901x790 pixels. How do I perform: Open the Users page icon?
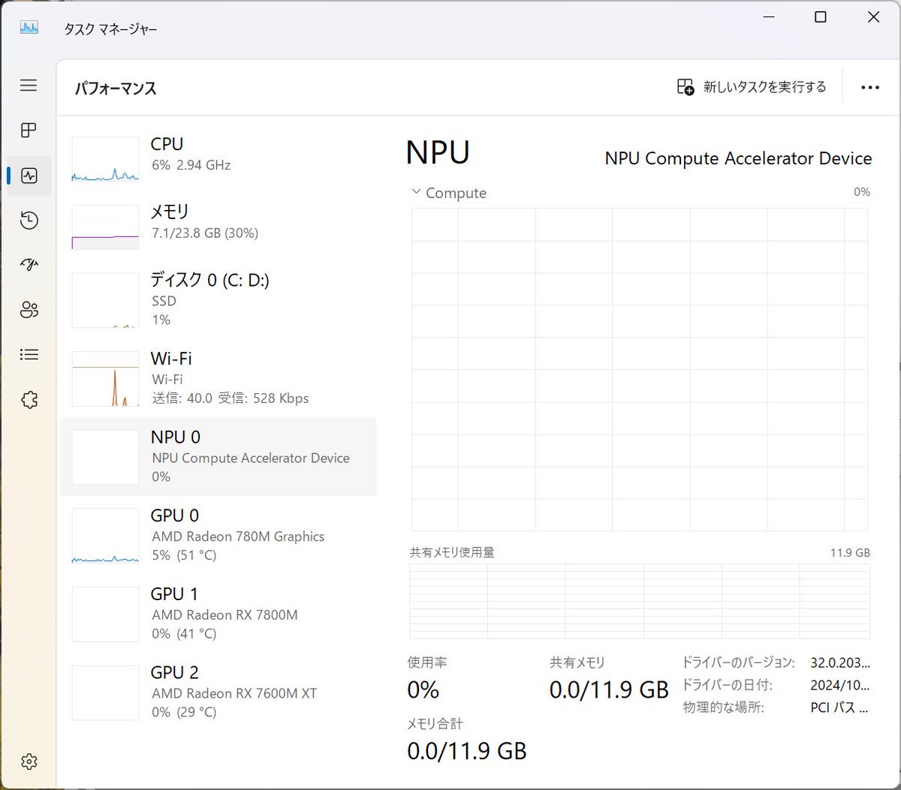point(29,310)
